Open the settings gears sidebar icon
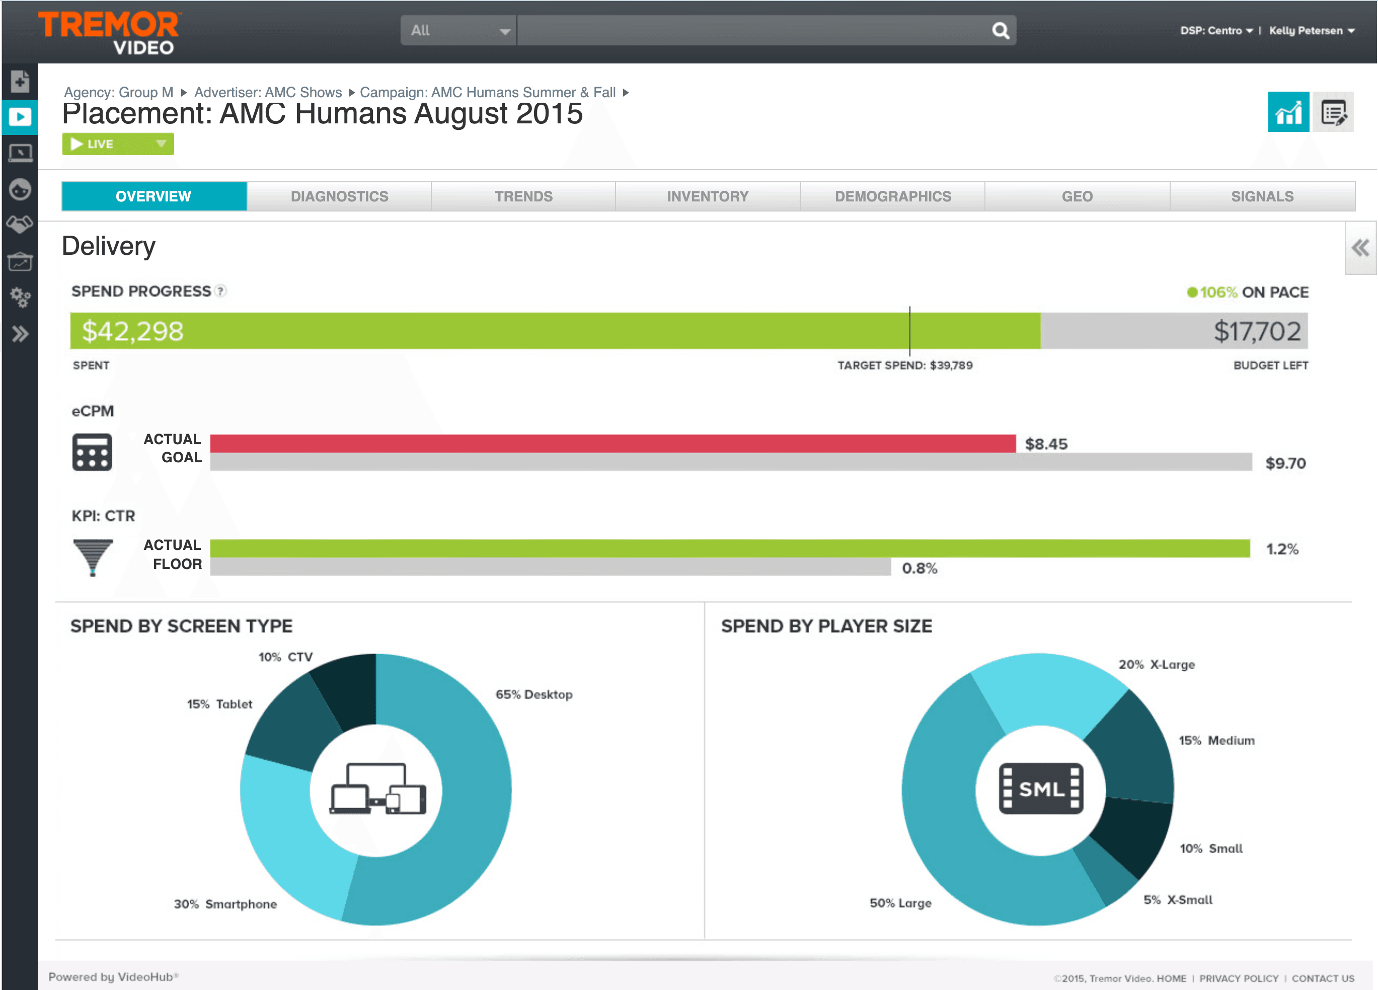This screenshot has height=990, width=1378. [x=20, y=297]
